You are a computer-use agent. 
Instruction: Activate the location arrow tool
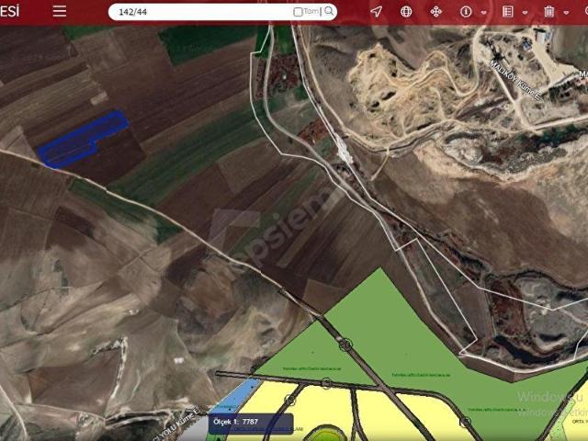(376, 12)
